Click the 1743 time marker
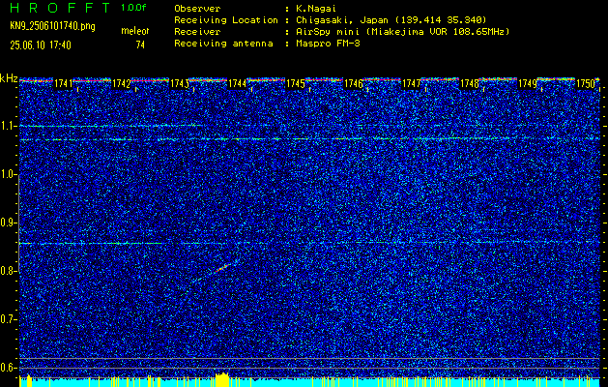Image resolution: width=608 pixels, height=387 pixels. [x=179, y=84]
